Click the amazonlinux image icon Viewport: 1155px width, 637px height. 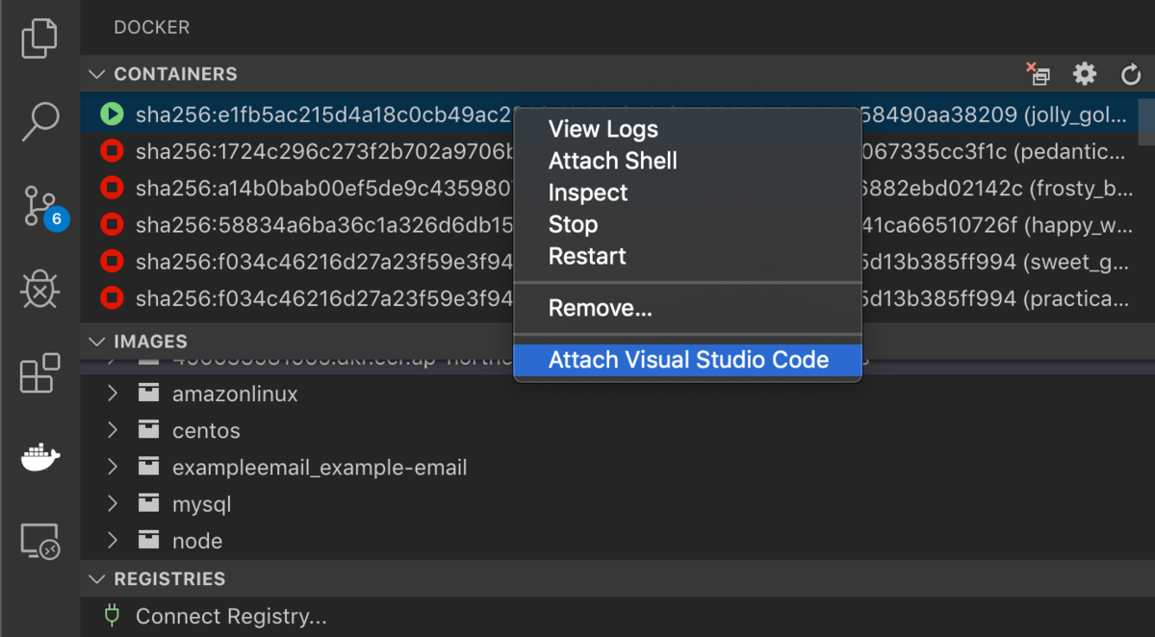(x=148, y=394)
